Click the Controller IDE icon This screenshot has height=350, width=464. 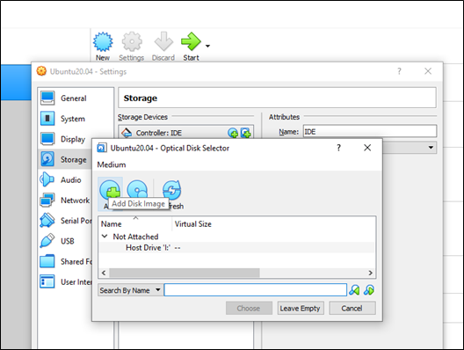click(x=127, y=133)
